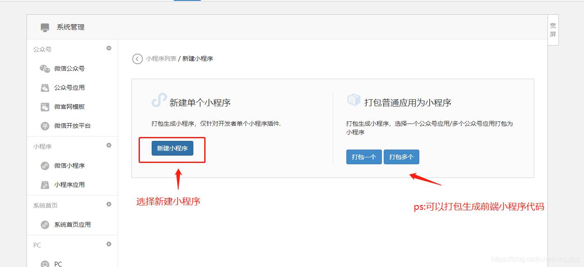Click the icon next to 系统首页应用
Viewport: 584px width, 267px height.
45,225
